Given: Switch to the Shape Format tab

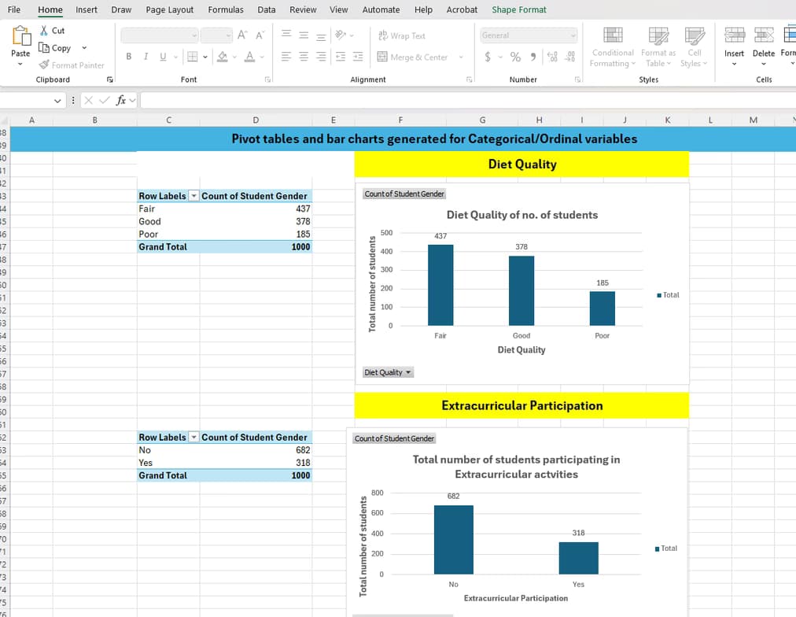Looking at the screenshot, I should tap(518, 9).
